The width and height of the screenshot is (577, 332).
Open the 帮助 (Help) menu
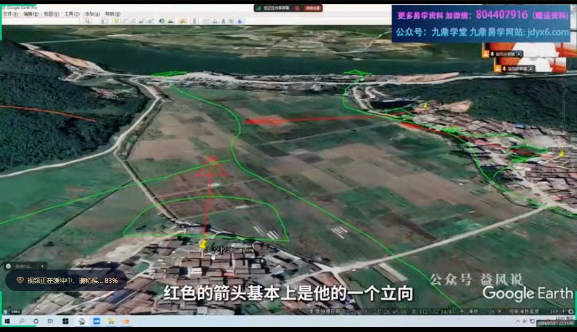tap(112, 14)
